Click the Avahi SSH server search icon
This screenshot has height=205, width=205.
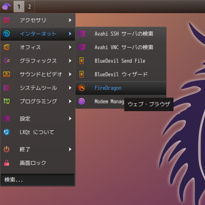[82, 34]
